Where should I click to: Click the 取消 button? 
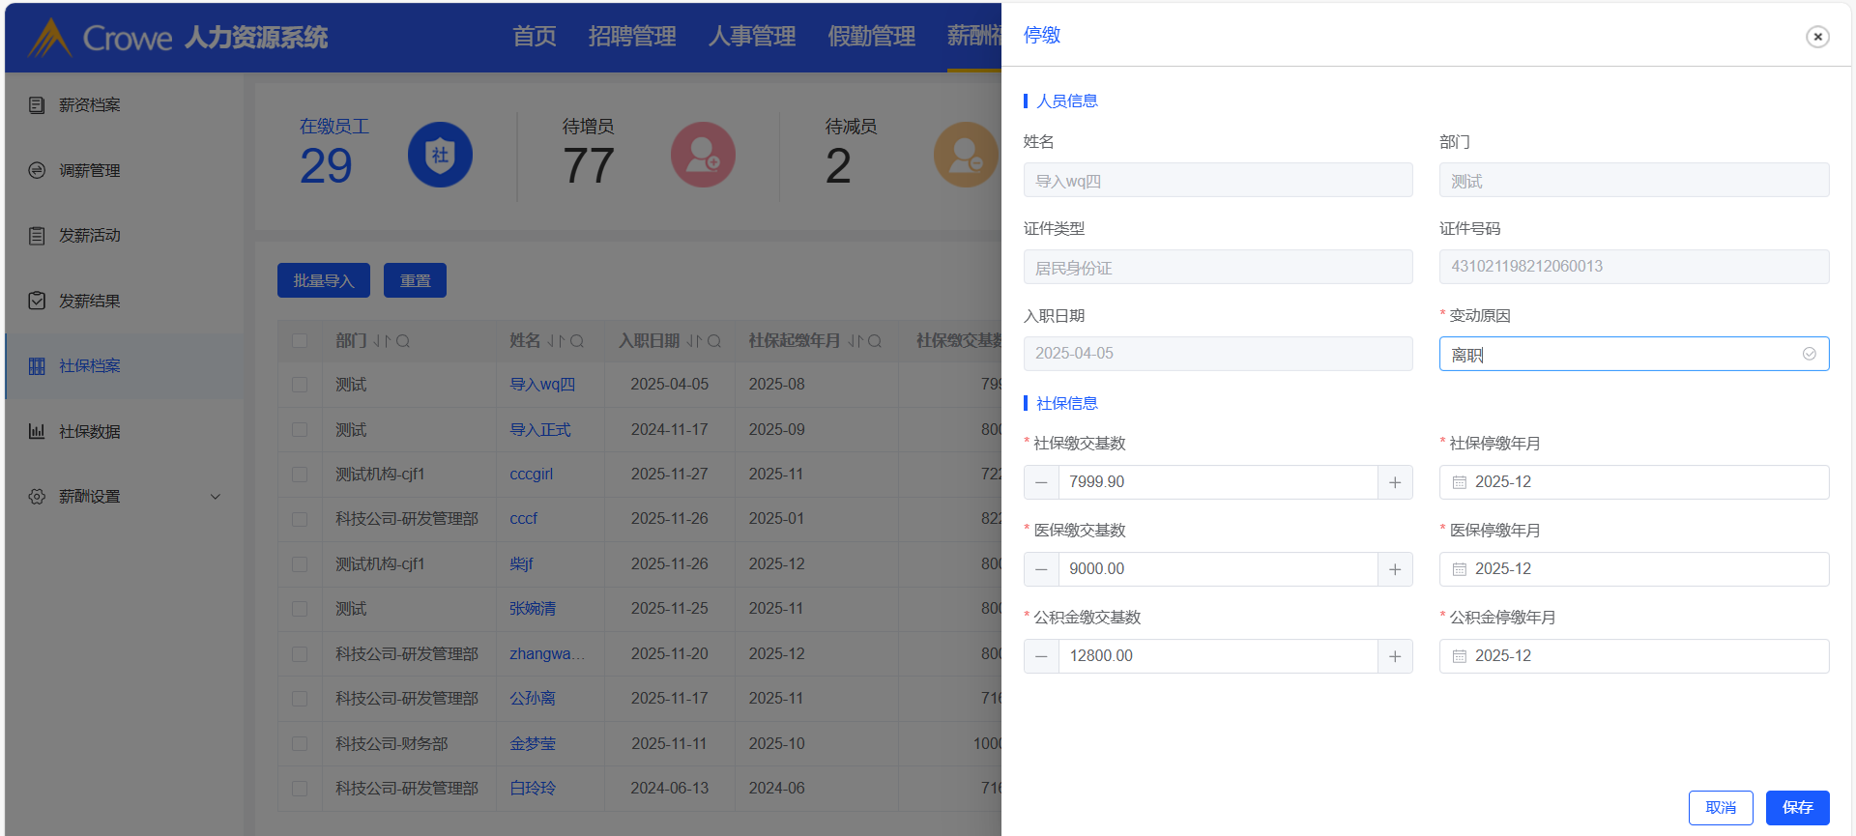1721,808
